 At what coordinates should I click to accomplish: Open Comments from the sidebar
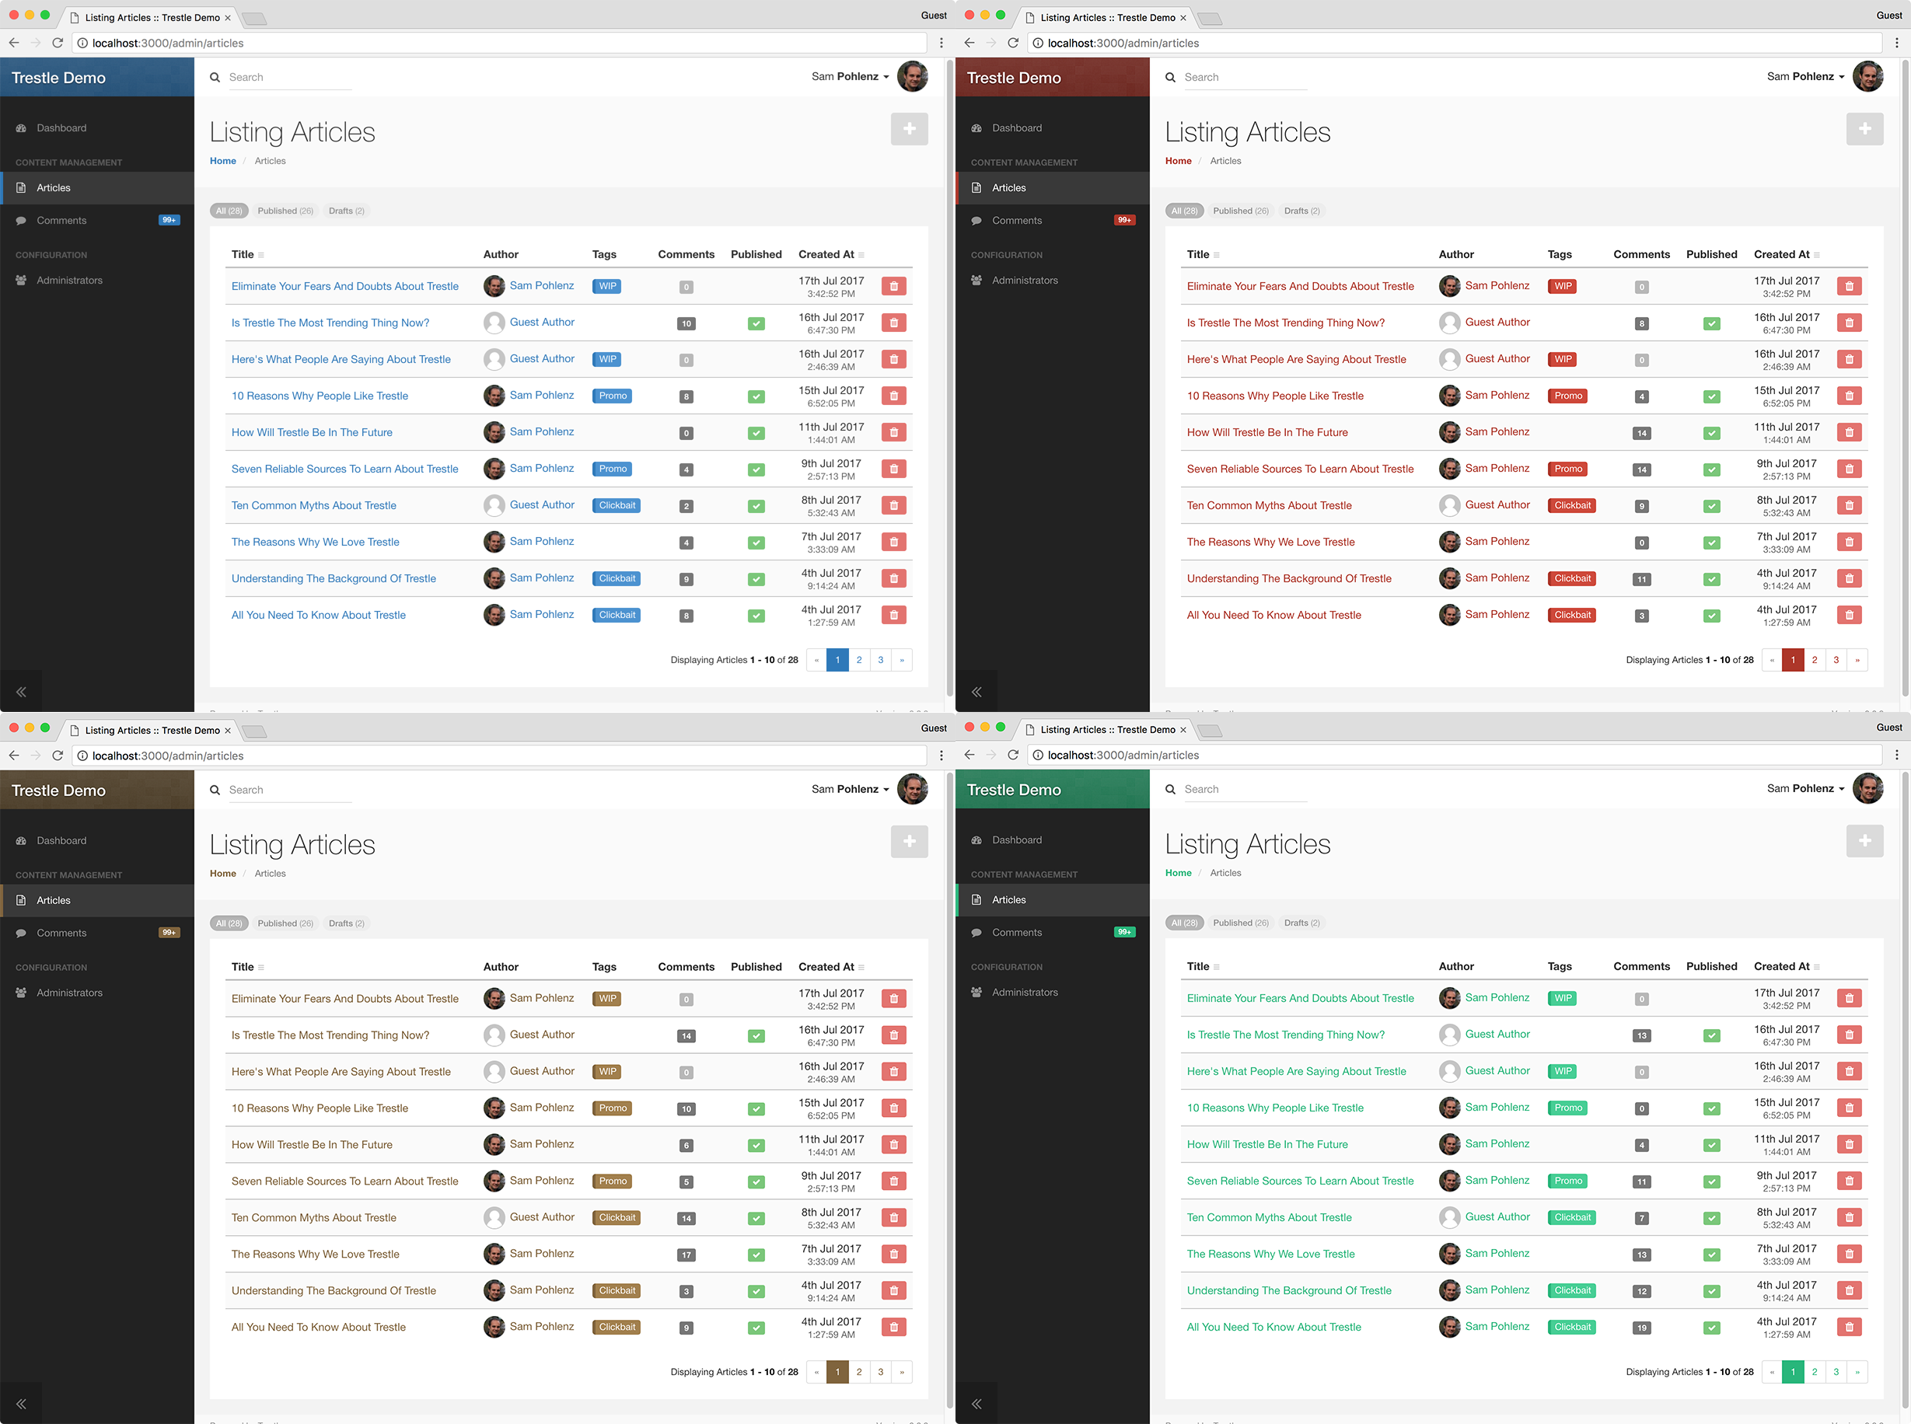coord(61,220)
